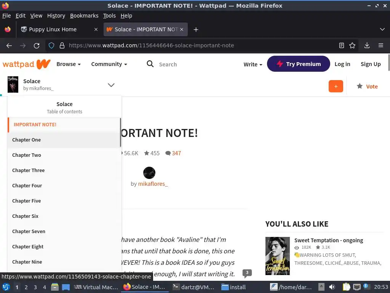Open the View menu

click(x=36, y=16)
